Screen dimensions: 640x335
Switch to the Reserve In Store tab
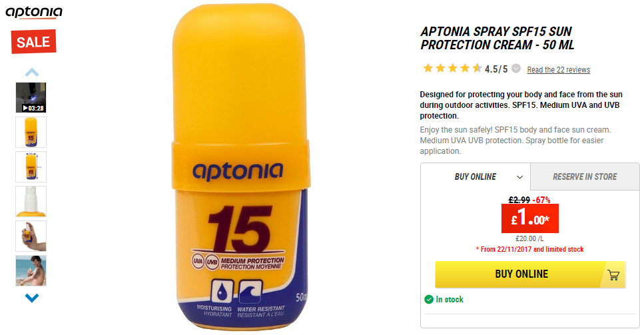click(585, 176)
